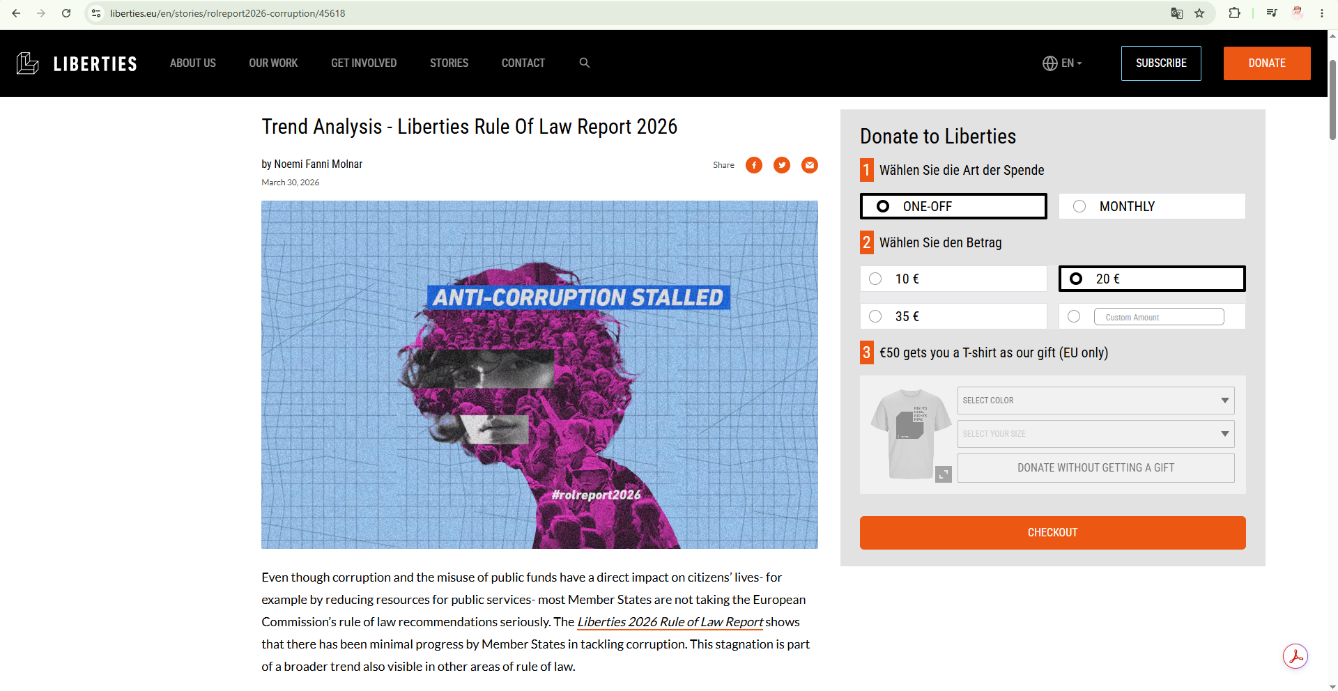This screenshot has height=691, width=1338.
Task: Open browser extensions puzzle icon
Action: (x=1234, y=13)
